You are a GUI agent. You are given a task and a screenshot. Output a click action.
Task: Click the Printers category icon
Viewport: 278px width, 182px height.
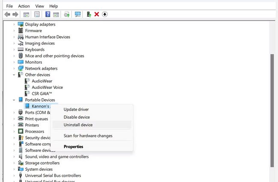pyautogui.click(x=21, y=125)
